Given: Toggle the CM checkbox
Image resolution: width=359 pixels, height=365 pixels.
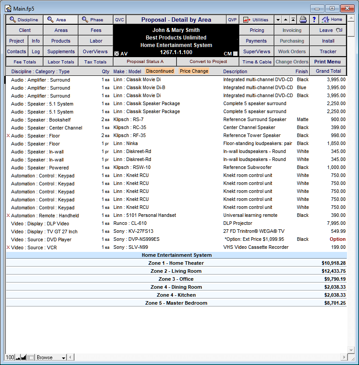Looking at the screenshot, I should coord(235,54).
